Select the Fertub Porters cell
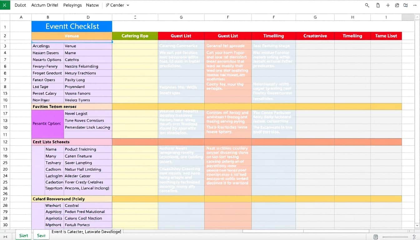 (x=88, y=225)
